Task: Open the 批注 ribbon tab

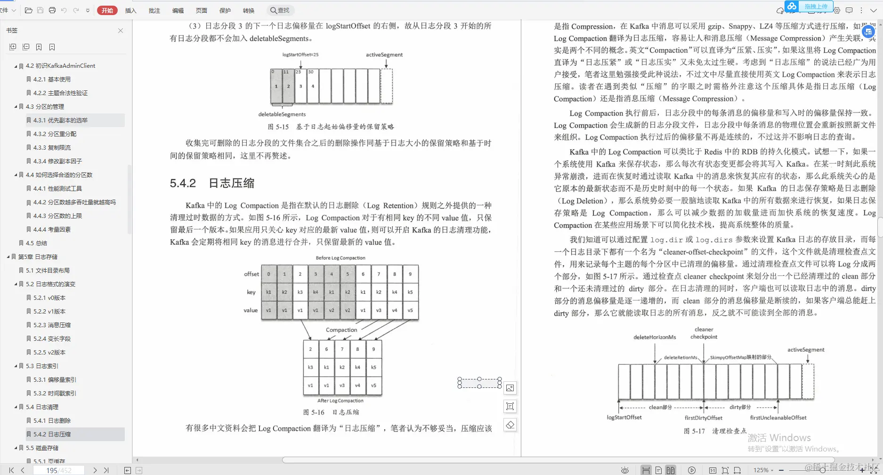Action: 154,10
